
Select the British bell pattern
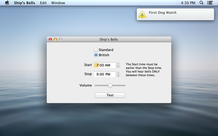click(96, 55)
